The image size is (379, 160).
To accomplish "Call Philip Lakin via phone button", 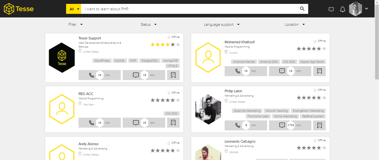I will [x=246, y=125].
